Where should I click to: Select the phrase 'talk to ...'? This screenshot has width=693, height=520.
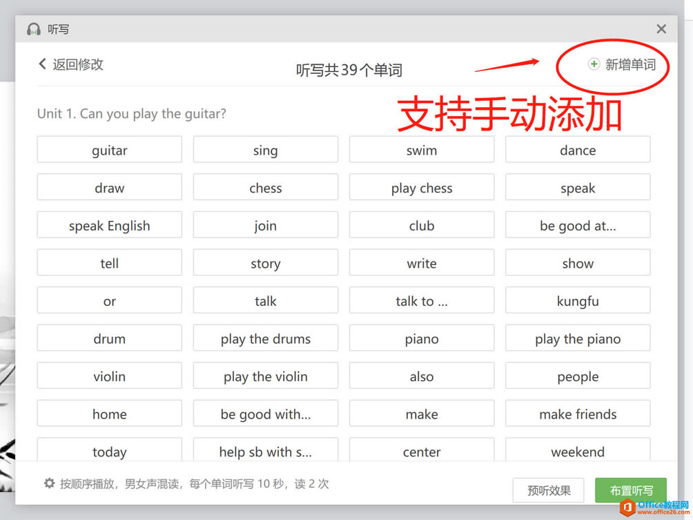click(422, 300)
